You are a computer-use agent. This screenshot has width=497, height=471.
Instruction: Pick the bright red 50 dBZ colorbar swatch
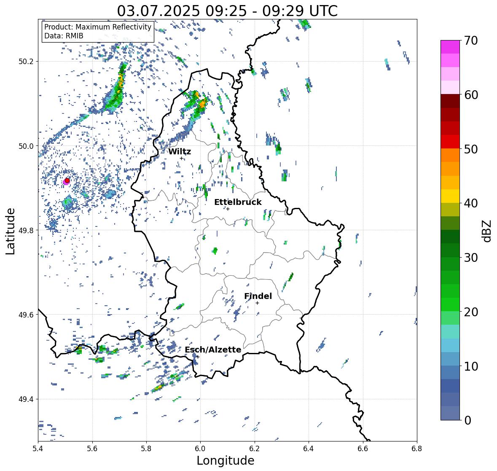450,142
